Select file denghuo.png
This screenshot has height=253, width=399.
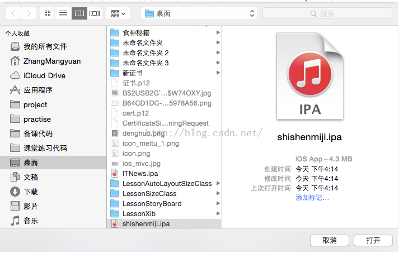(164, 133)
